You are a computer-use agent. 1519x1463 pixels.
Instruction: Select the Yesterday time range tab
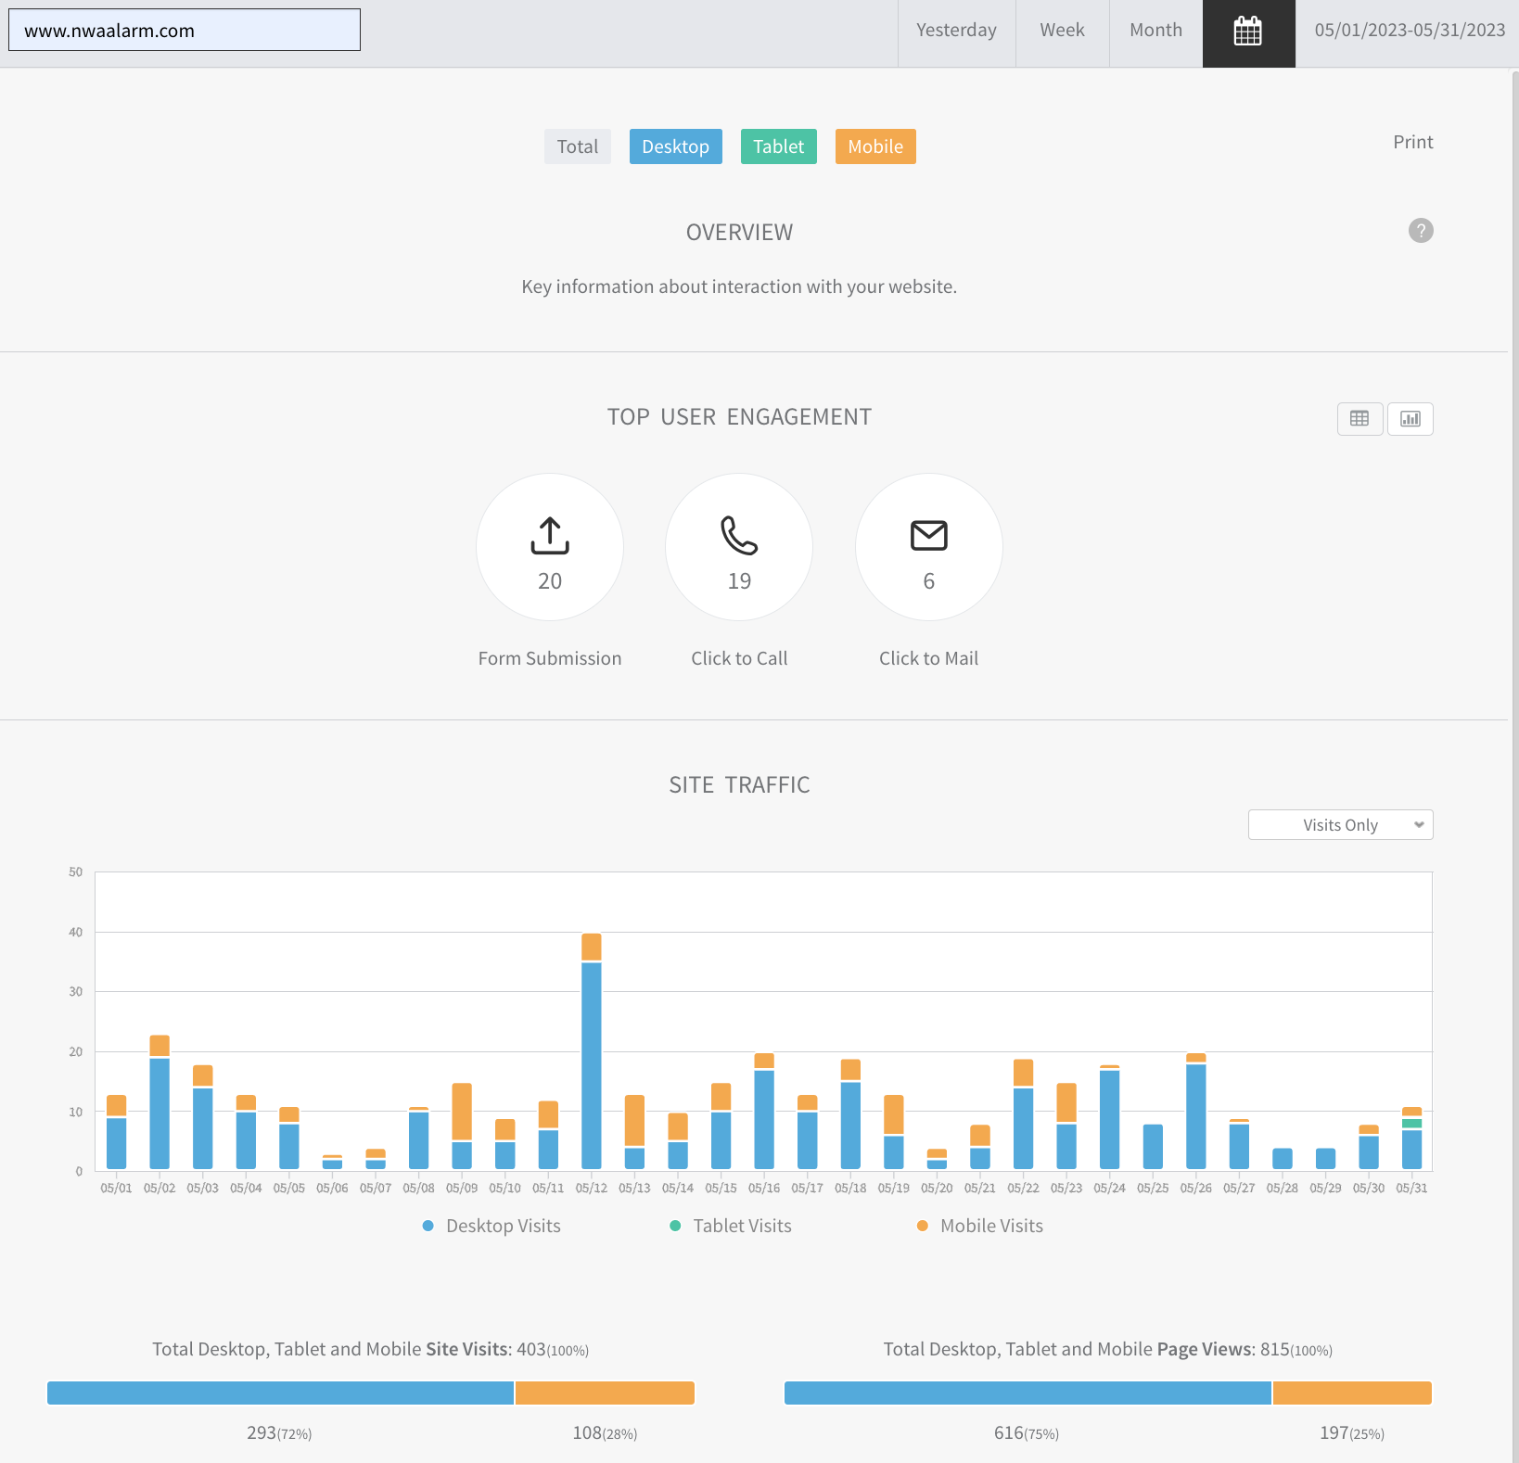[956, 31]
